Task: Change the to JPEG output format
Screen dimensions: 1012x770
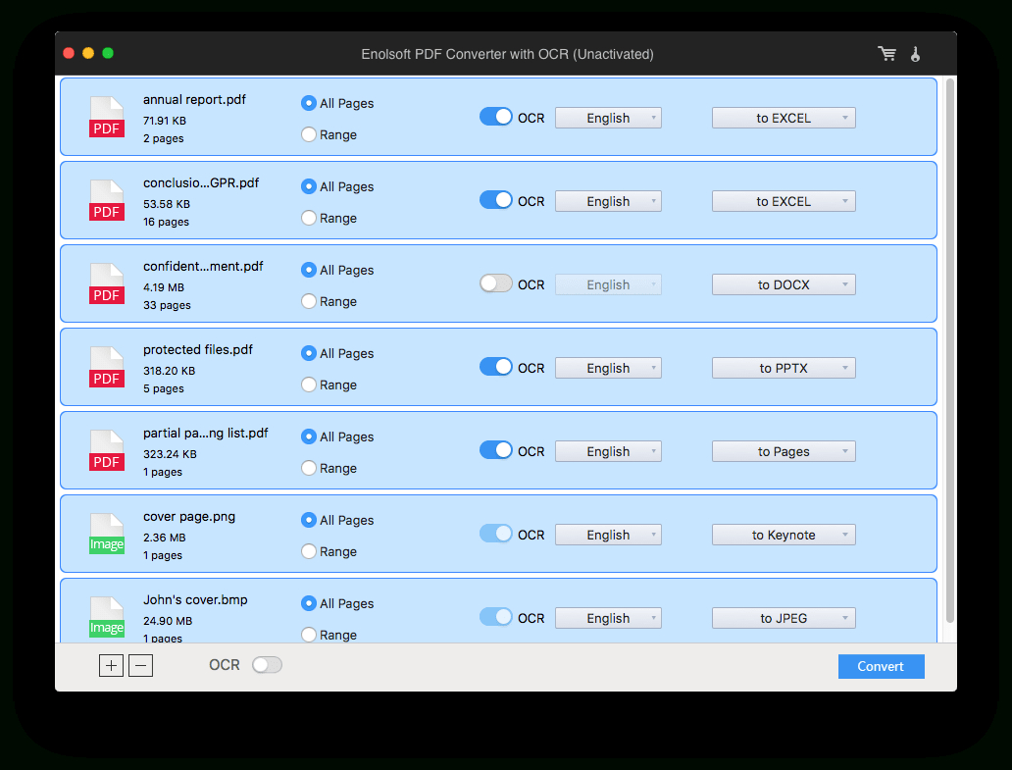Action: 784,618
